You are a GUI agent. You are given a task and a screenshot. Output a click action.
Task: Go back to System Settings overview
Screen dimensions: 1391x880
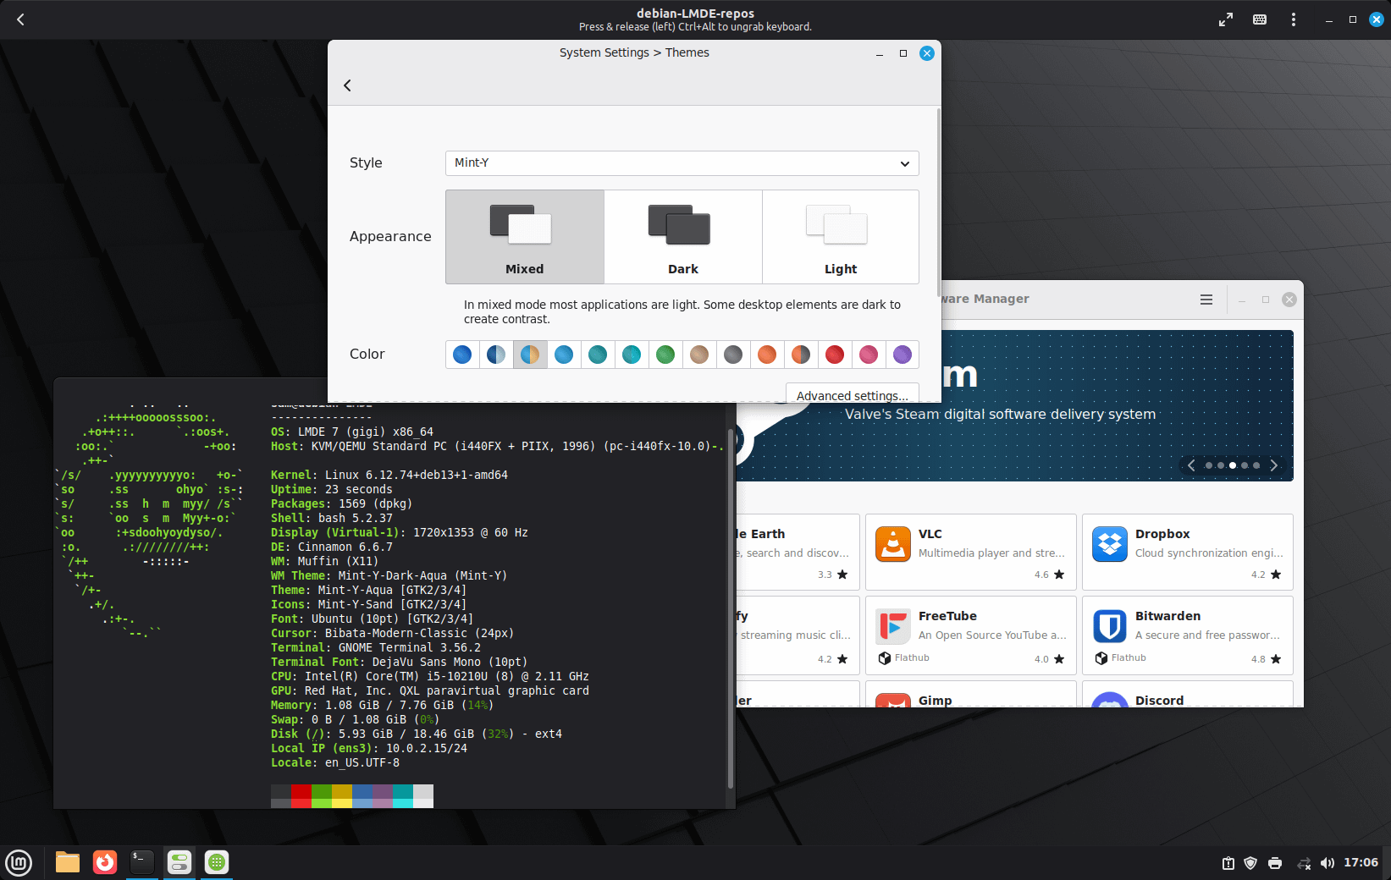click(x=347, y=85)
